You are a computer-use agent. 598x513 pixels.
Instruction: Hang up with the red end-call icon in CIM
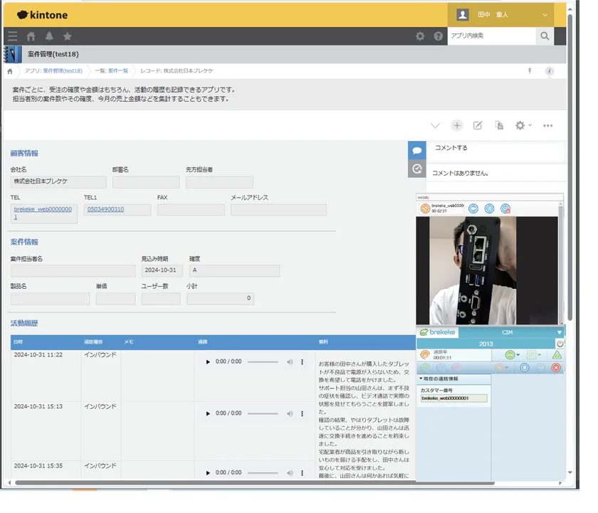(x=555, y=368)
